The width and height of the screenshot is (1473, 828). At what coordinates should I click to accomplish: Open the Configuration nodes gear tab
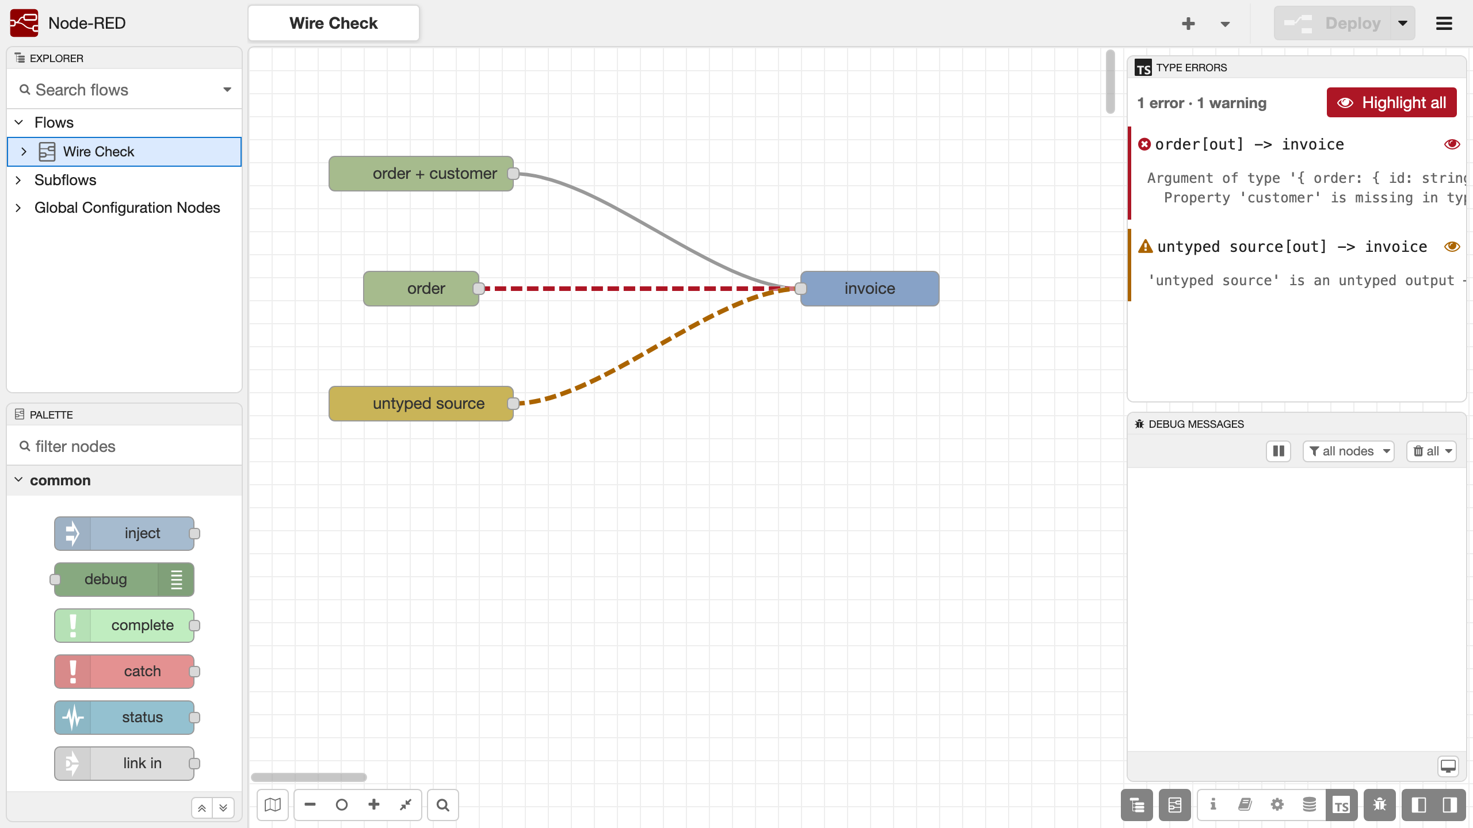pos(1277,805)
